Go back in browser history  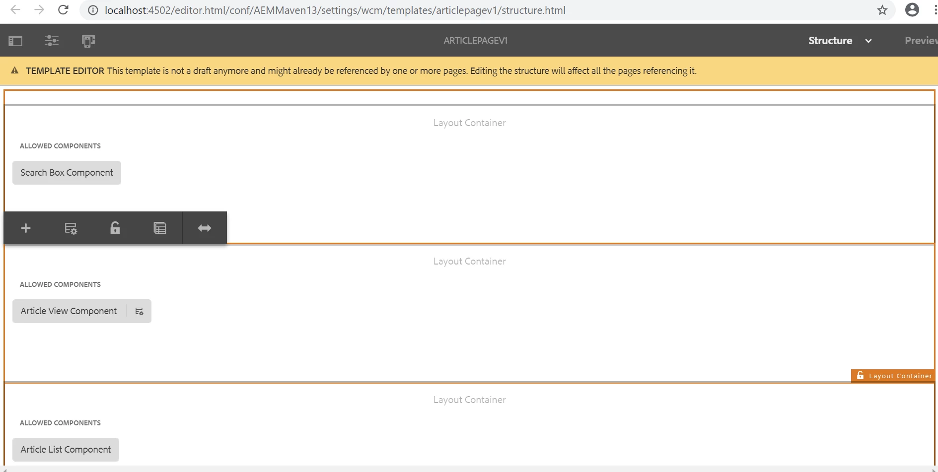click(x=15, y=10)
